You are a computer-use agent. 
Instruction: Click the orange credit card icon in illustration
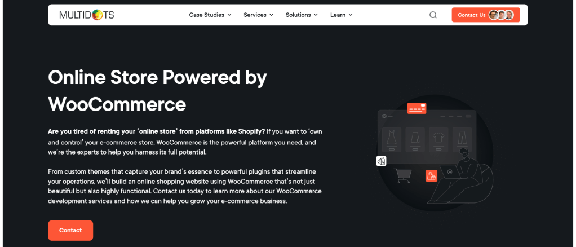(x=417, y=108)
